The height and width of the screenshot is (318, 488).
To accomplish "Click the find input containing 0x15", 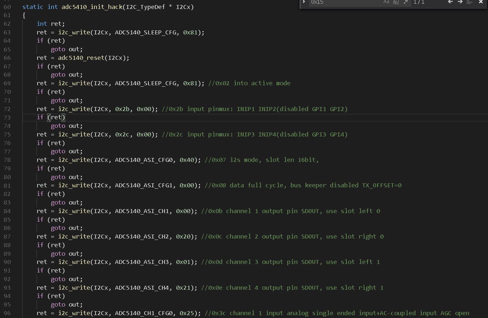I will click(343, 2).
